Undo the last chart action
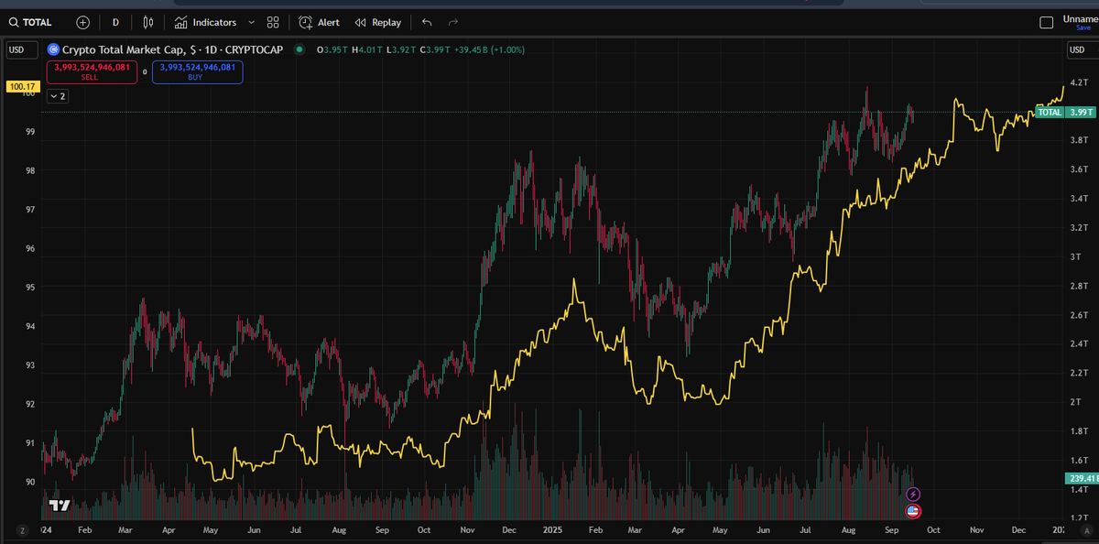Image resolution: width=1099 pixels, height=544 pixels. (x=427, y=22)
